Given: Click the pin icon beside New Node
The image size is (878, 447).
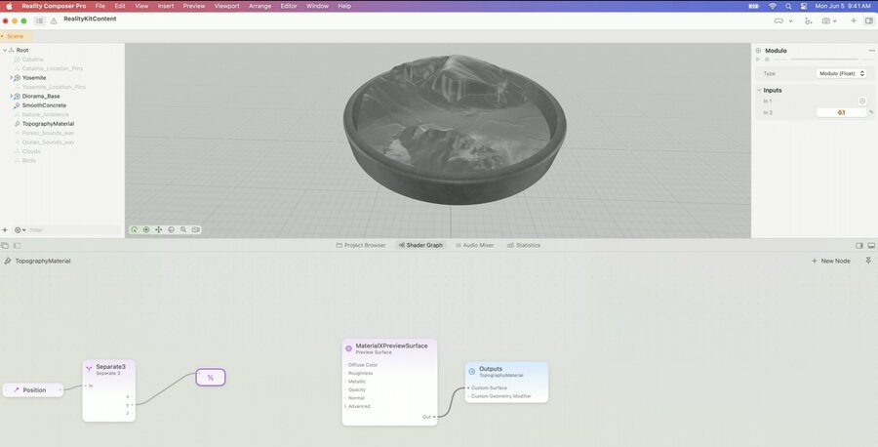Looking at the screenshot, I should coord(868,261).
